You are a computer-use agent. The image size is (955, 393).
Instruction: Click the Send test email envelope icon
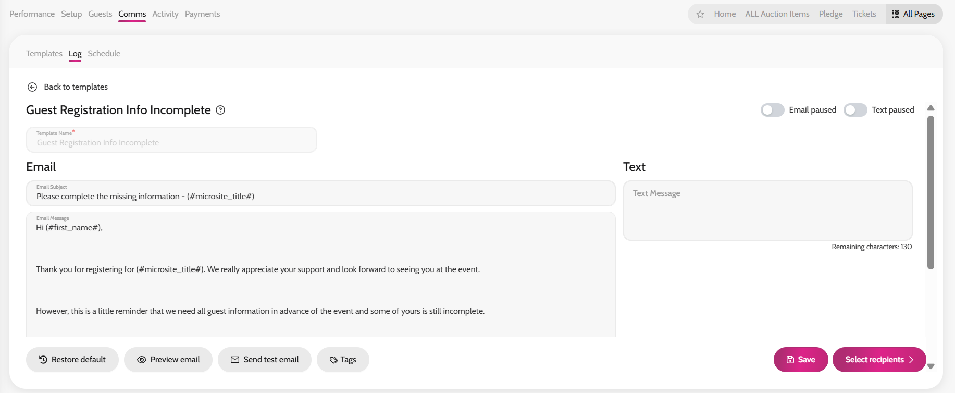click(x=235, y=360)
